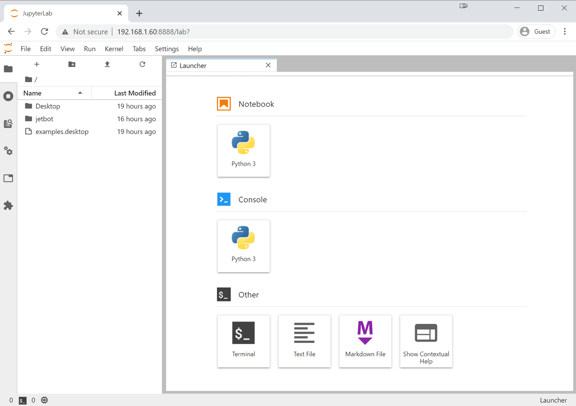The width and height of the screenshot is (576, 406).
Task: Click the New Launcher plus icon
Action: click(x=37, y=64)
